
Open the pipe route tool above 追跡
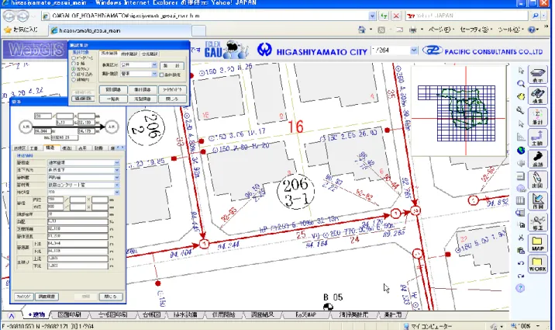pos(537,138)
